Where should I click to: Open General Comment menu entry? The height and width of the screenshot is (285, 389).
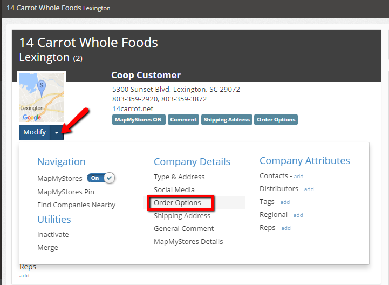(x=183, y=229)
